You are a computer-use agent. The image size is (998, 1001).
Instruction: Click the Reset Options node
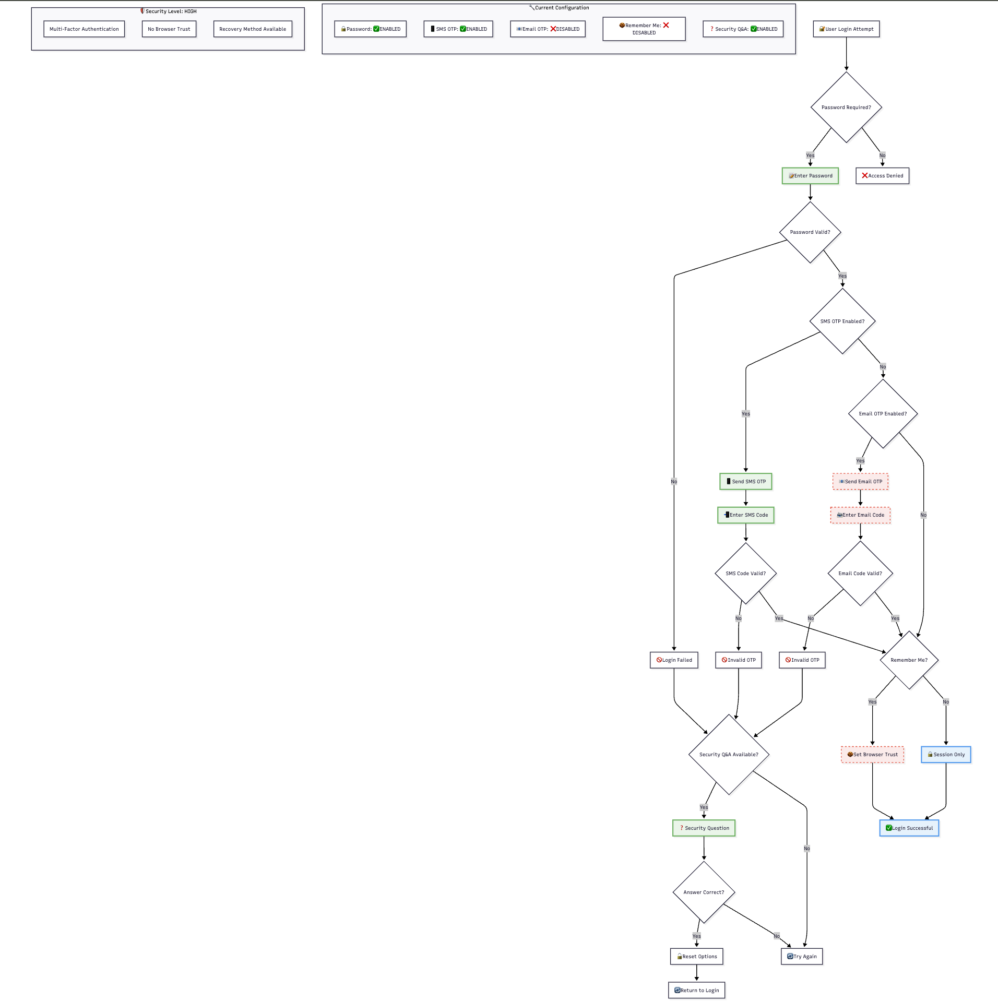[696, 957]
